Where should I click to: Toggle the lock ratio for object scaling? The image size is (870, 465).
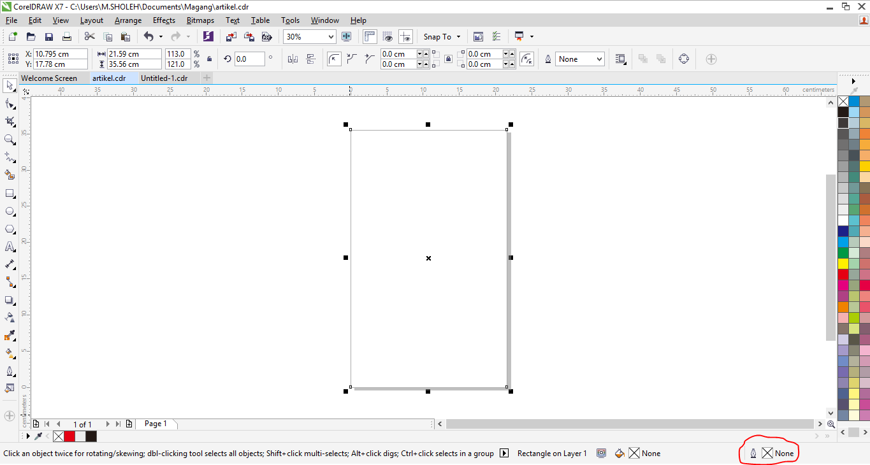(x=208, y=59)
